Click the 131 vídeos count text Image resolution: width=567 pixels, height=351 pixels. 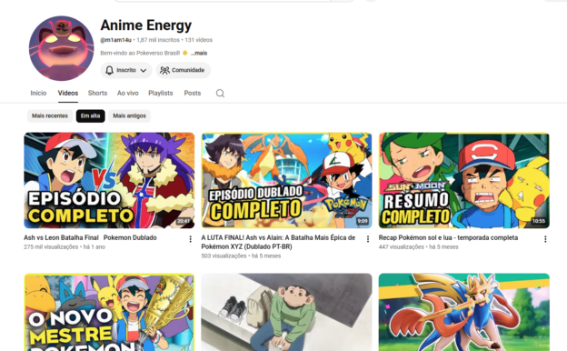pos(198,40)
